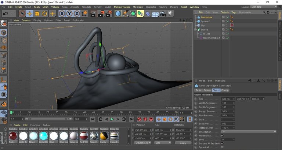
Task: Select n-Side object in the tree
Action: [206, 34]
